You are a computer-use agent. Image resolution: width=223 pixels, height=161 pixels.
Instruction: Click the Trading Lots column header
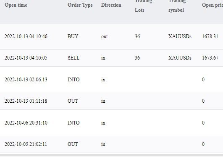coord(143,6)
